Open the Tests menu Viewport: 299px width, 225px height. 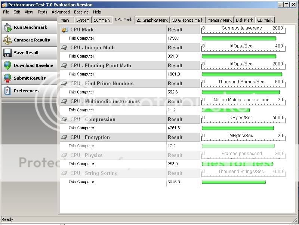tap(42, 12)
